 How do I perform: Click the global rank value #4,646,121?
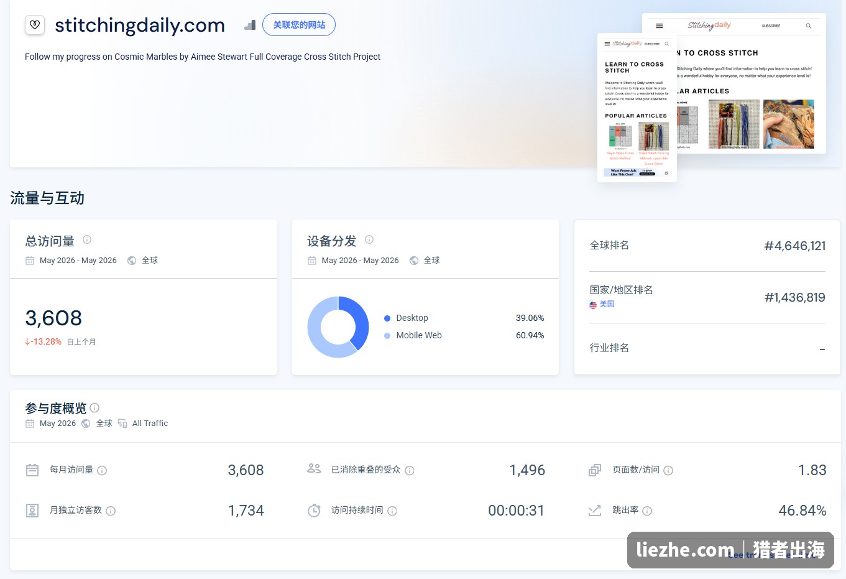(795, 246)
